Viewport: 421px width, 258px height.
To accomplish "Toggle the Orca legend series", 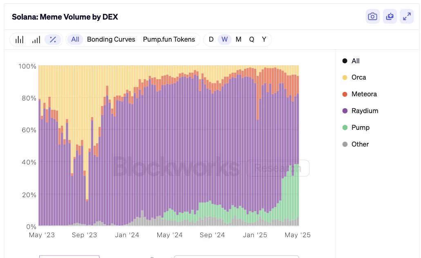I will (358, 78).
